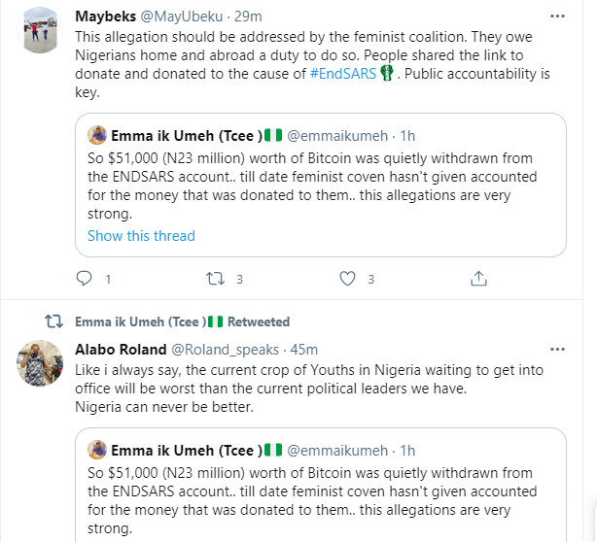Like the Maybeks tweet
Screen dimensions: 597x542
[x=347, y=279]
